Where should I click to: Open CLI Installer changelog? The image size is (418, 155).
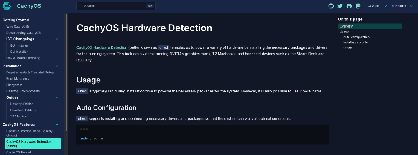[x=19, y=52]
